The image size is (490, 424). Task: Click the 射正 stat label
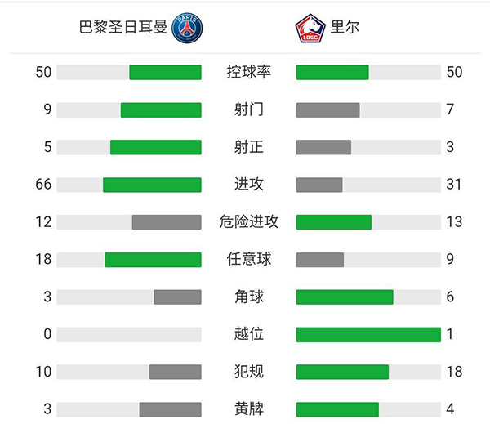click(x=248, y=147)
